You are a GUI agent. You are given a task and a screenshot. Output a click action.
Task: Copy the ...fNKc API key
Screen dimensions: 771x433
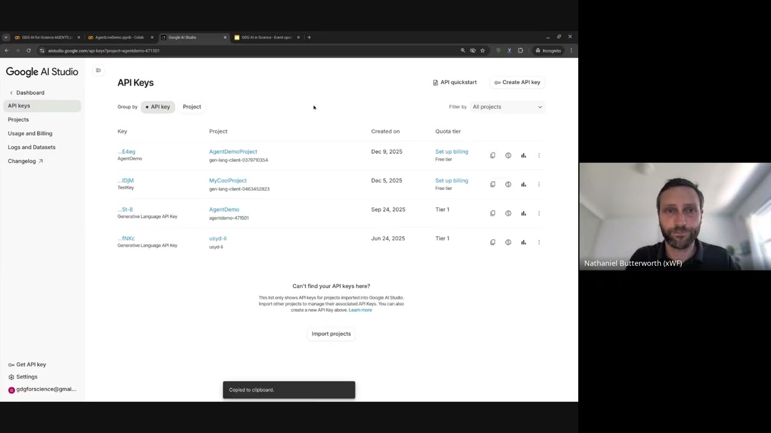[493, 242]
